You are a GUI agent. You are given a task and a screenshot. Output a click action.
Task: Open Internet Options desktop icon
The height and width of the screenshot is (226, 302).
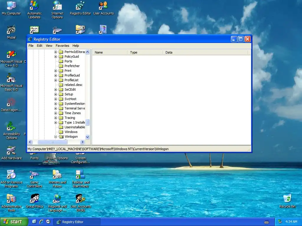coord(57,10)
